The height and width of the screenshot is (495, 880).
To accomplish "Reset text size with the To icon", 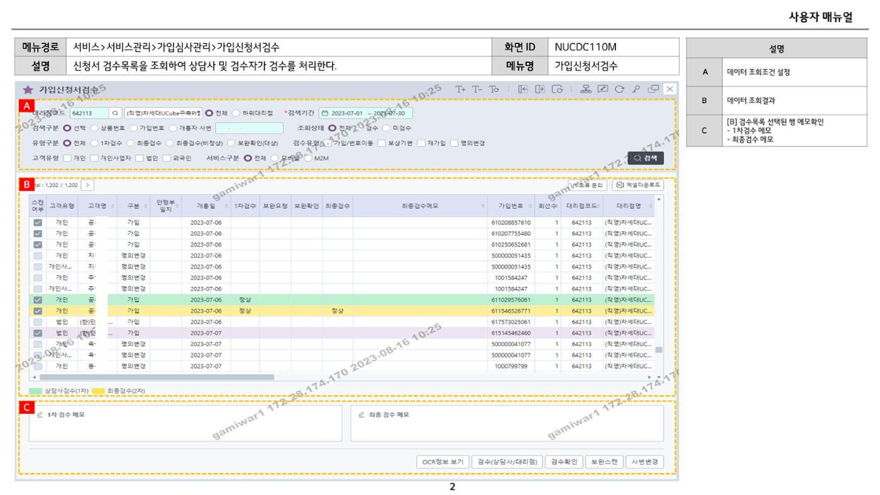I will pos(493,89).
